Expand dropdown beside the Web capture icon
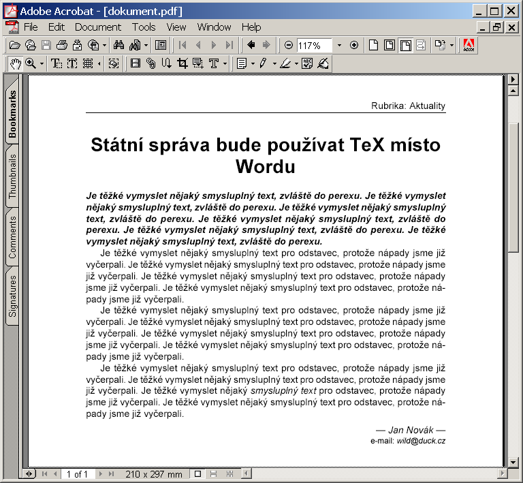This screenshot has height=483, width=523. [x=104, y=45]
